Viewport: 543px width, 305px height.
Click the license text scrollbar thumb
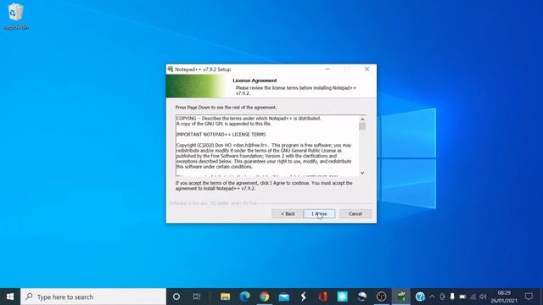point(362,126)
